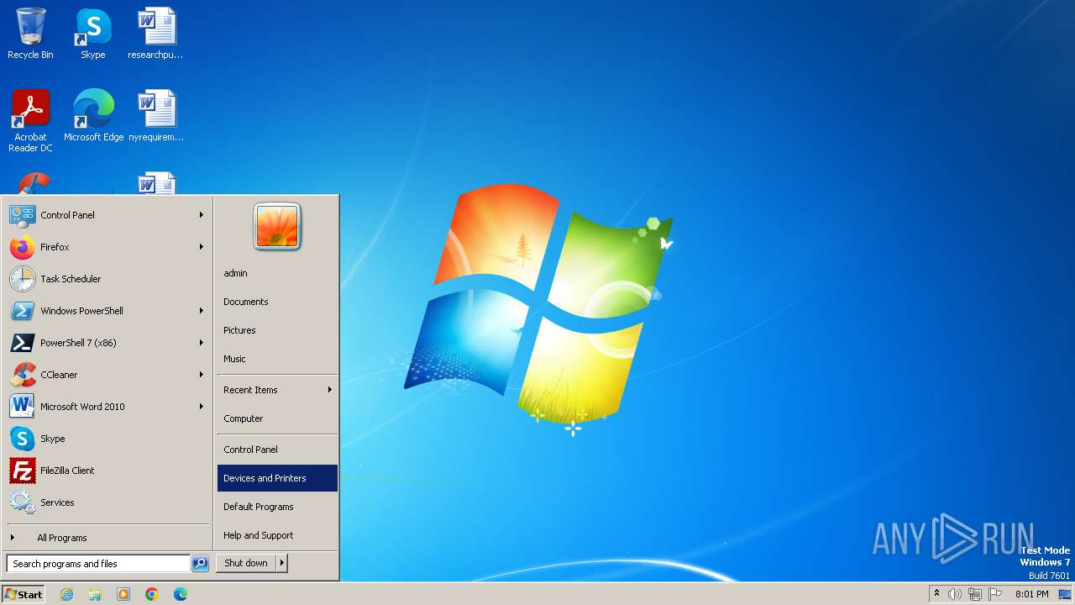The width and height of the screenshot is (1075, 605).
Task: Launch FileZilla Client from Start menu
Action: coord(107,471)
